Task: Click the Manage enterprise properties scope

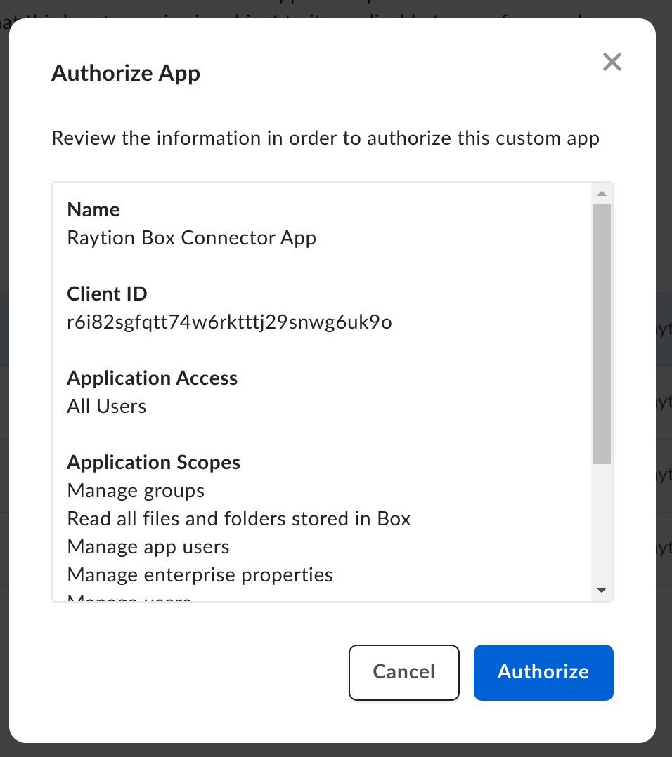Action: click(200, 574)
